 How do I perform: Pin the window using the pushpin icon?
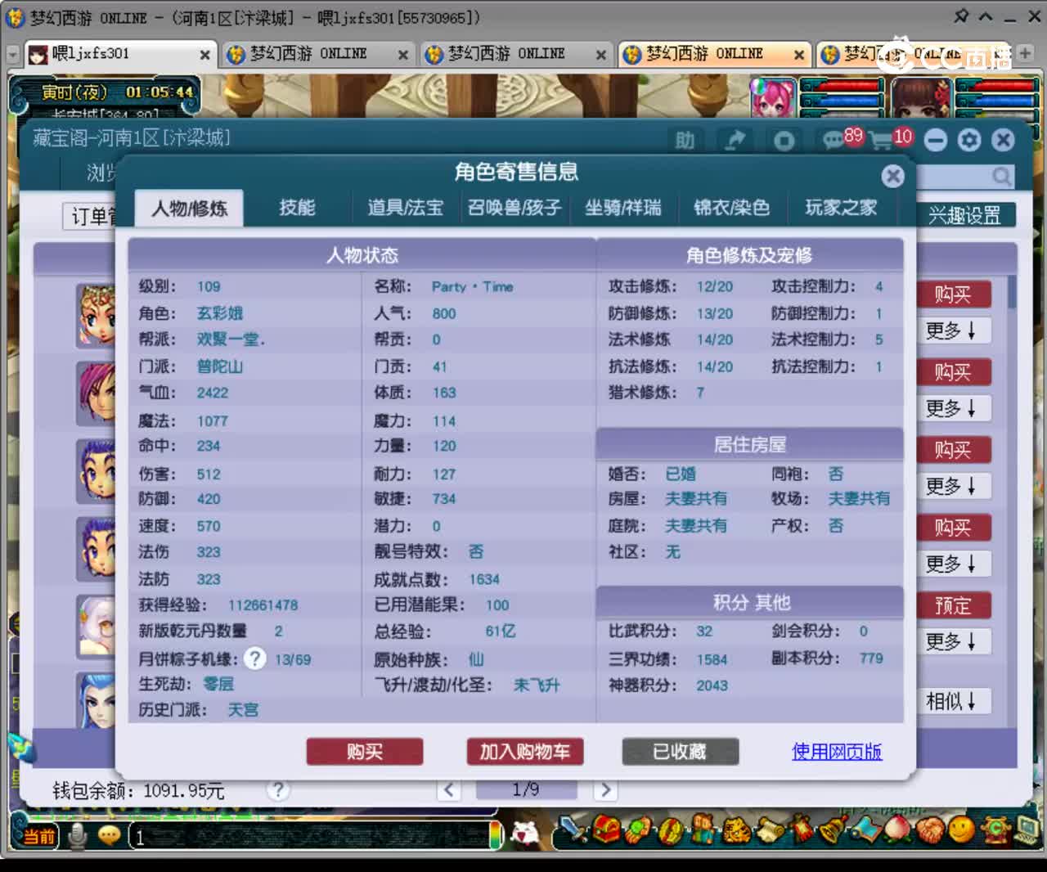(961, 17)
